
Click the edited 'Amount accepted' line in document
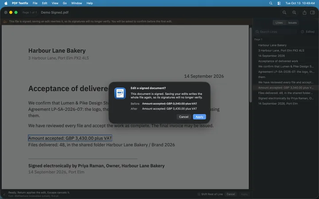(70, 138)
